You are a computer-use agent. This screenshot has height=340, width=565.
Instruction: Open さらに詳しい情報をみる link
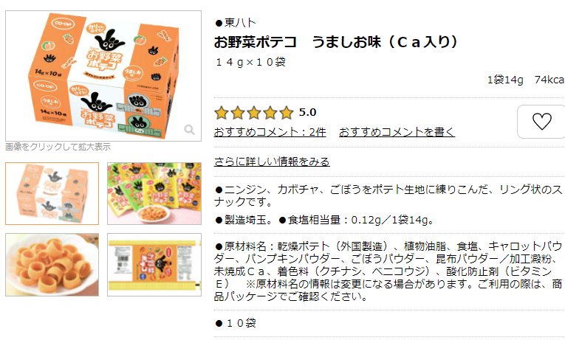[x=272, y=162]
